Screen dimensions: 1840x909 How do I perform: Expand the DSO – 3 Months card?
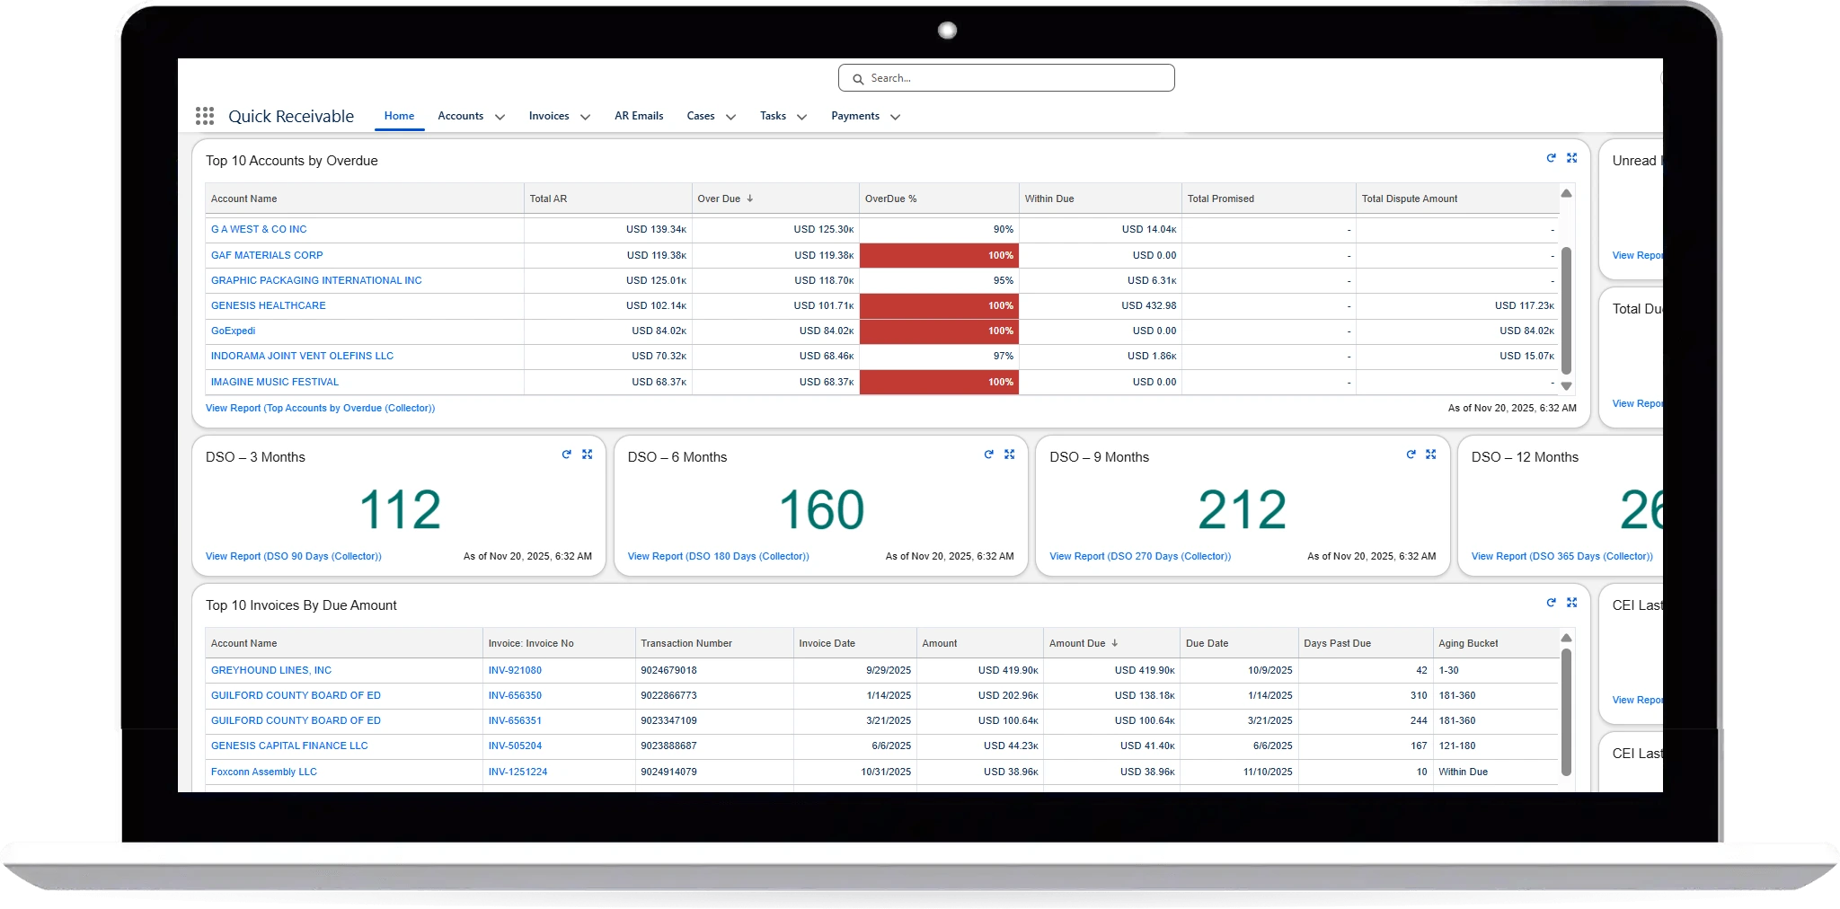587,454
